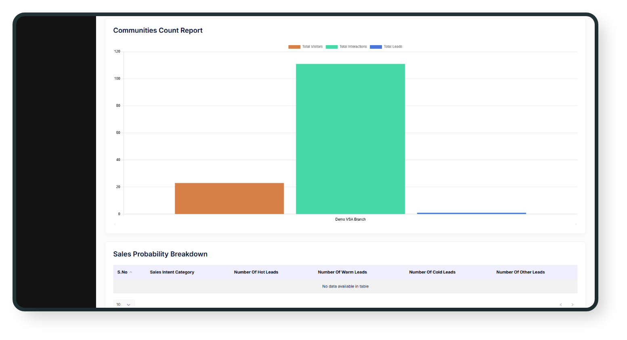
Task: Click the green Total Interactions legend swatch
Action: (331, 47)
